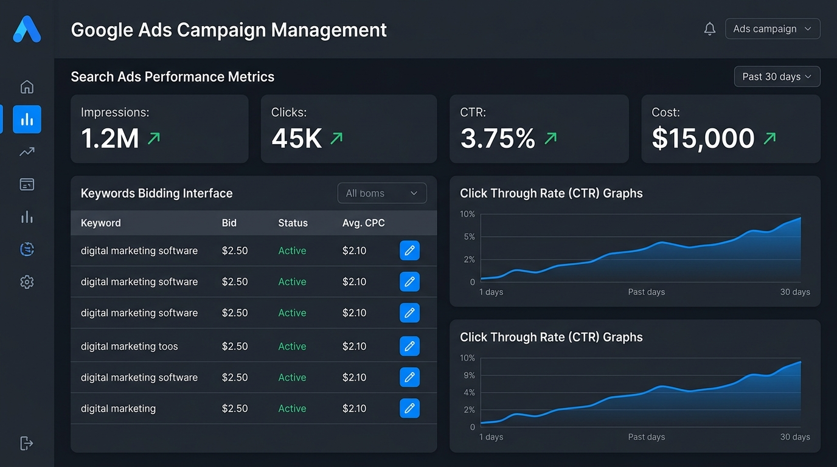Viewport: 837px width, 467px height.
Task: Expand the Past 30 days date range dropdown
Action: click(777, 77)
